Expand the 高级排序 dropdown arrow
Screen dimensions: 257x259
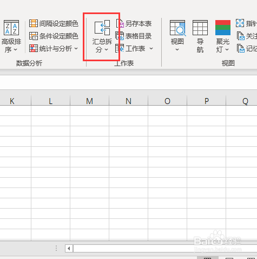point(16,49)
